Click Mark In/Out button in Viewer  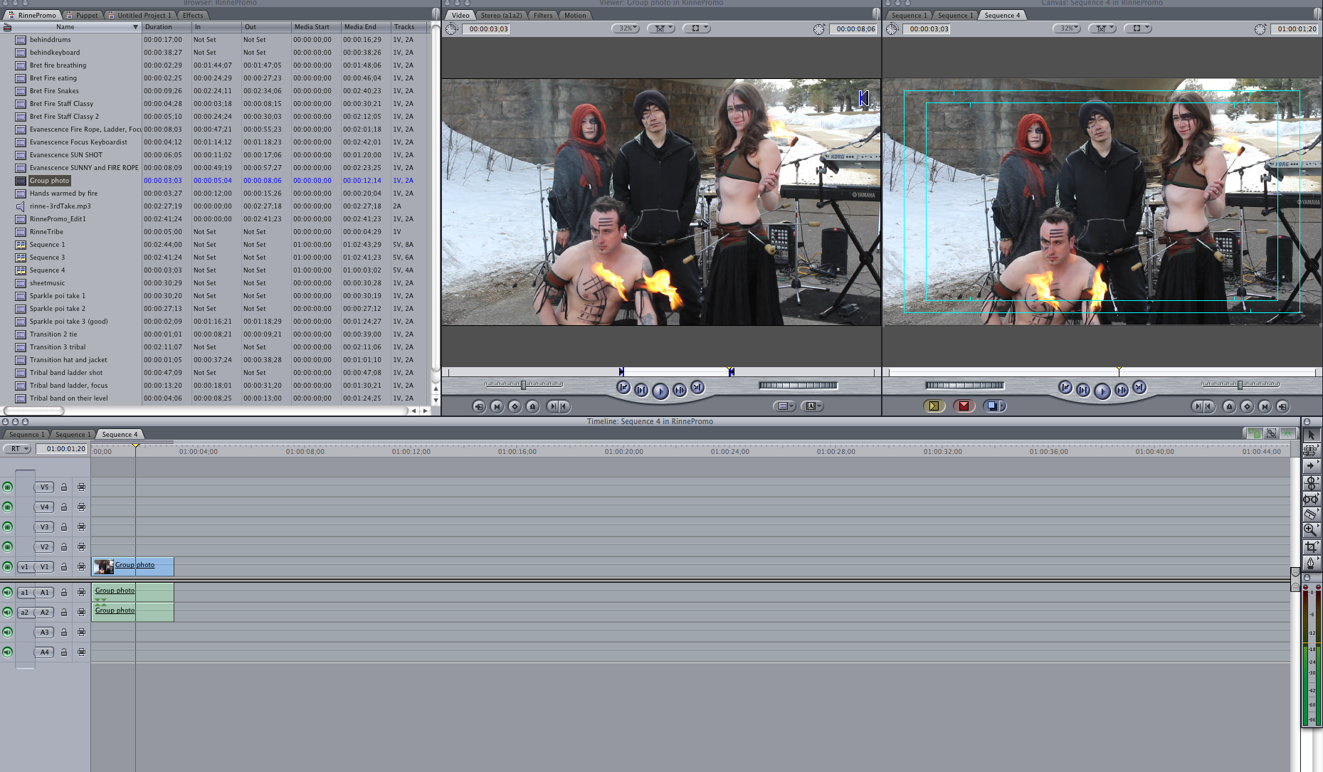tap(558, 406)
